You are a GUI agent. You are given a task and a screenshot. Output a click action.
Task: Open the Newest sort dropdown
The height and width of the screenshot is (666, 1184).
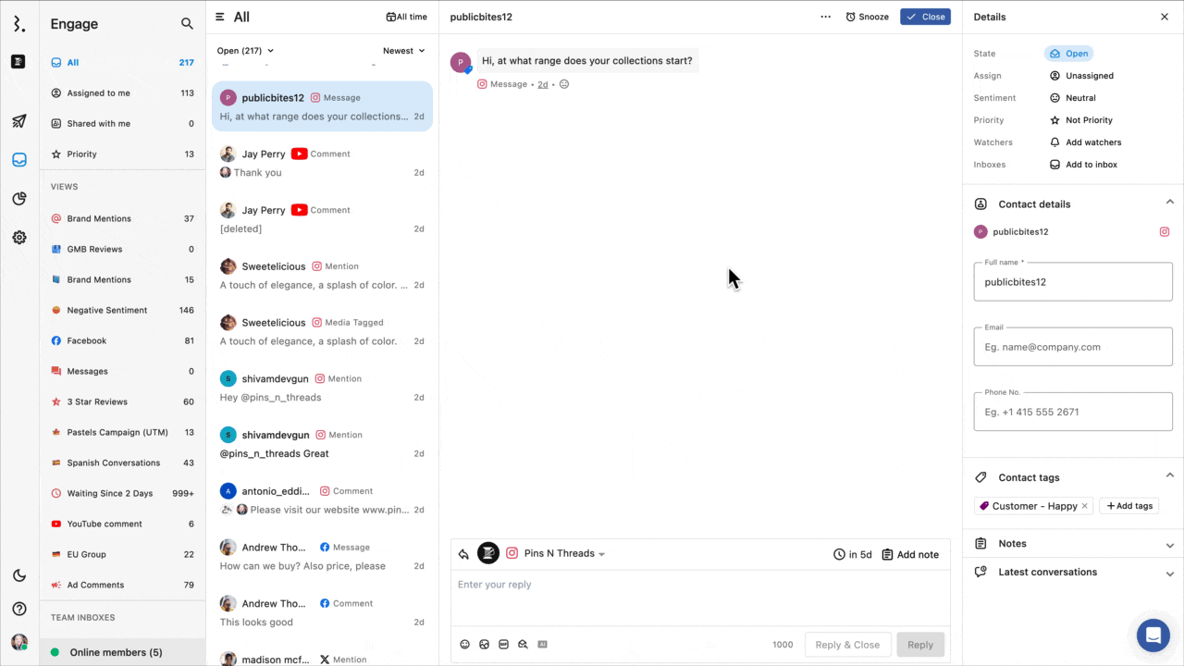click(x=404, y=51)
